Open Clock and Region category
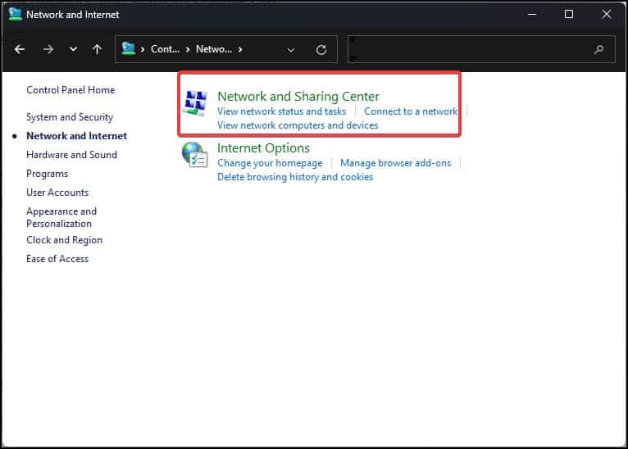 [64, 240]
